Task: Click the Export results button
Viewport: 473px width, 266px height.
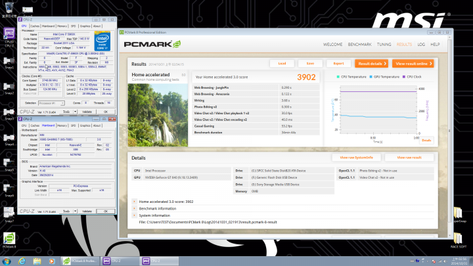Action: click(x=339, y=63)
